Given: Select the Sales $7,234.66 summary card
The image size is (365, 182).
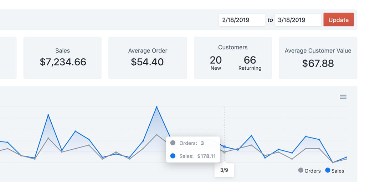Looking at the screenshot, I should (x=63, y=58).
